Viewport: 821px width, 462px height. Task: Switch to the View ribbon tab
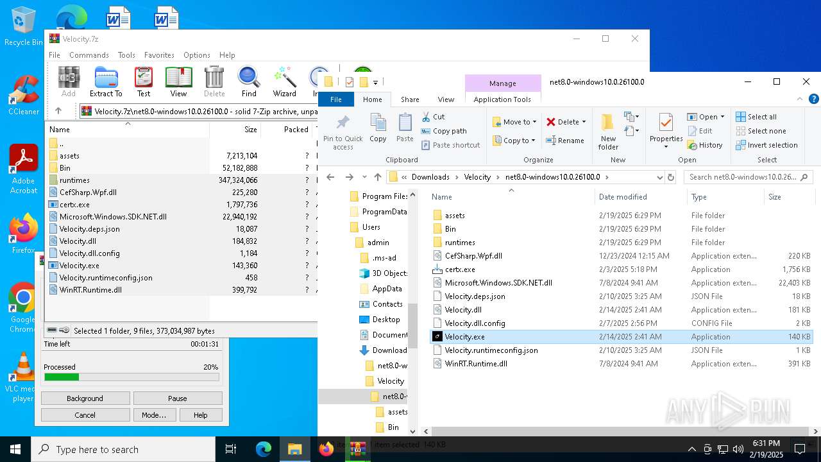click(446, 99)
